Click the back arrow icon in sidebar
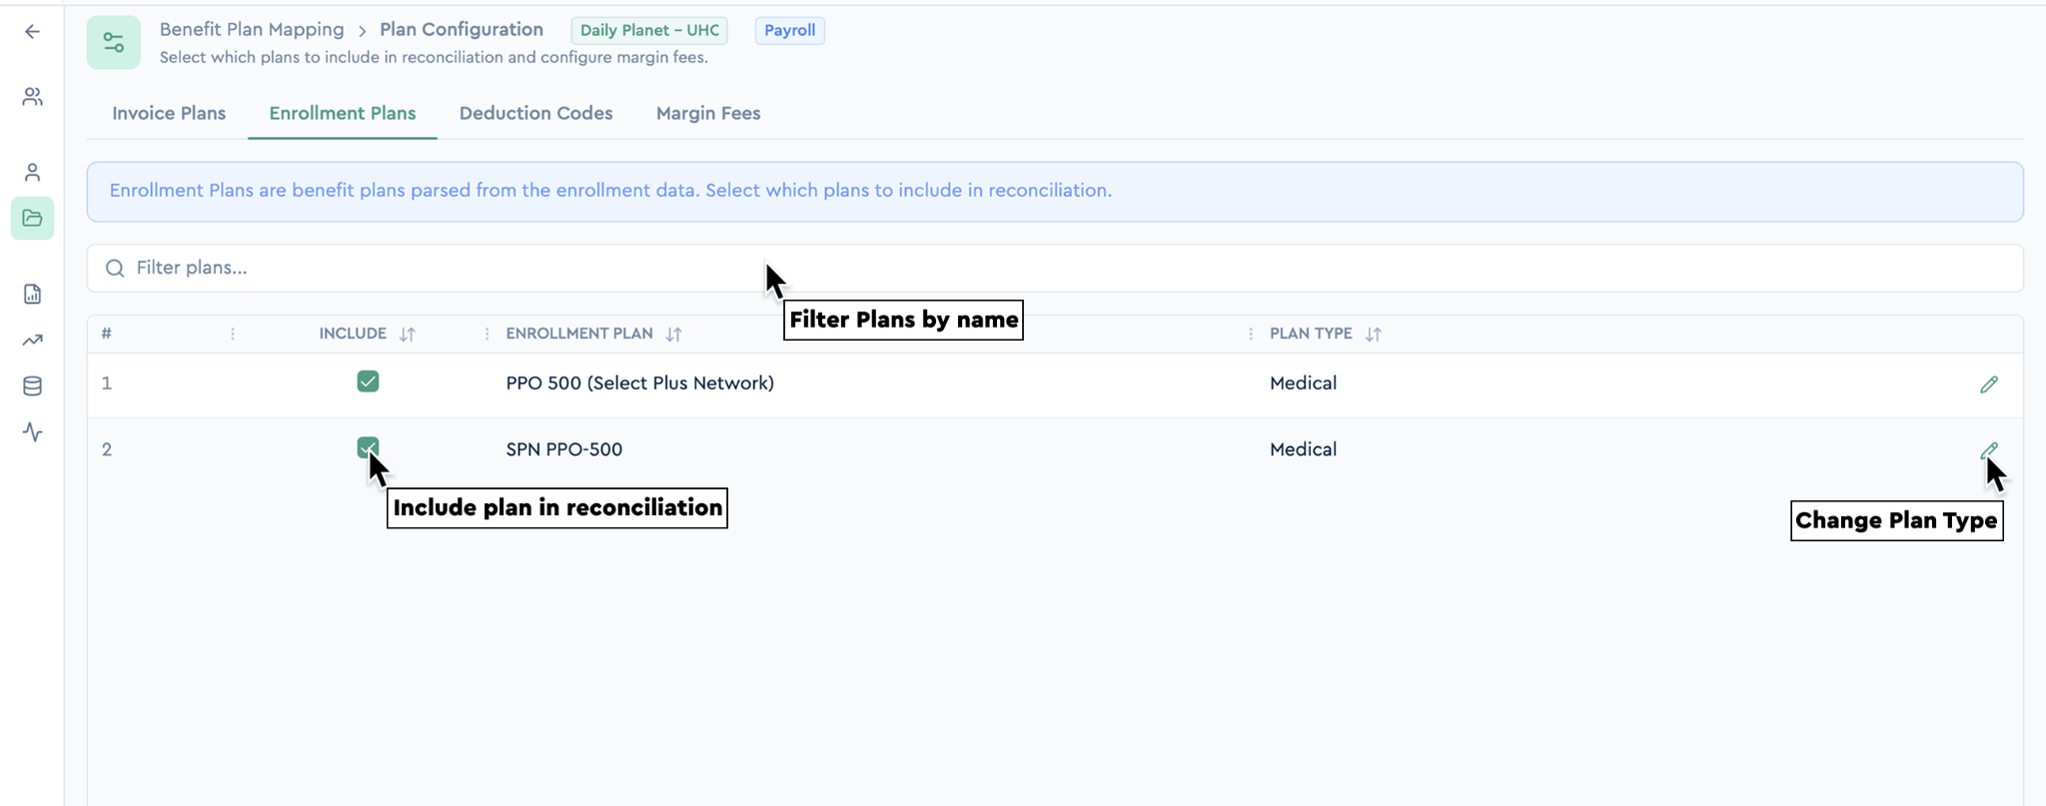 [x=32, y=32]
